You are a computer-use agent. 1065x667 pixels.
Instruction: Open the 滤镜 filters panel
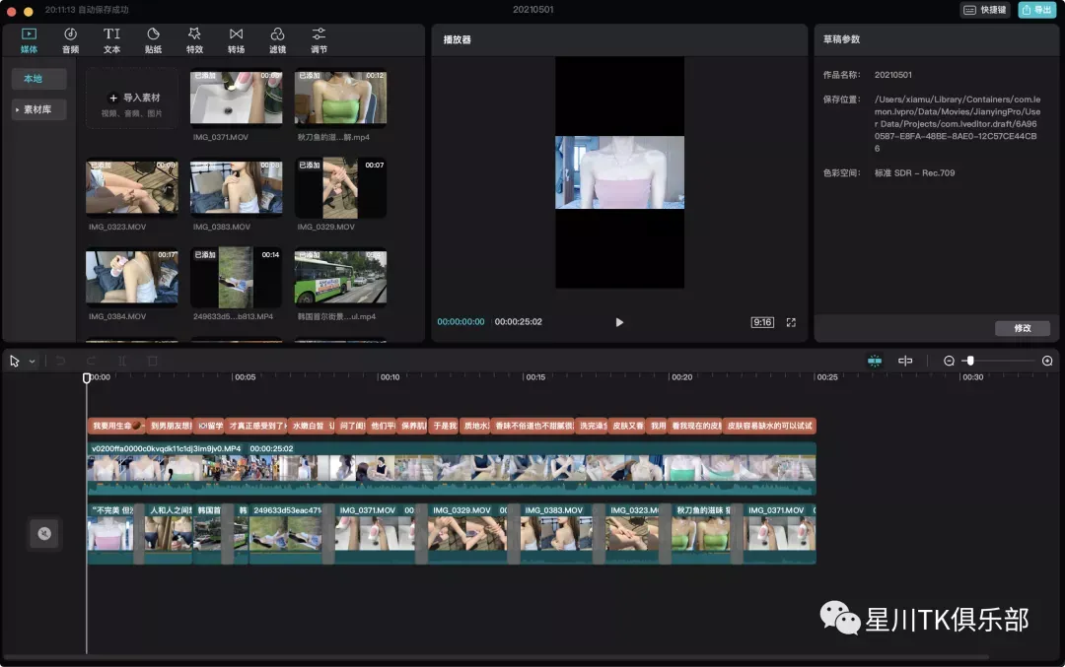pos(277,40)
